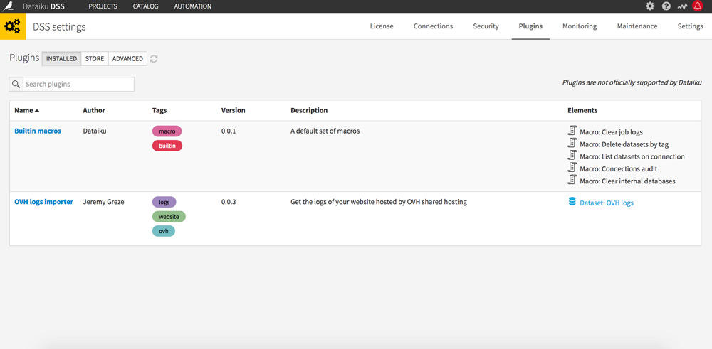
Task: Click the yellow DSS settings gears icon
Action: tap(13, 26)
